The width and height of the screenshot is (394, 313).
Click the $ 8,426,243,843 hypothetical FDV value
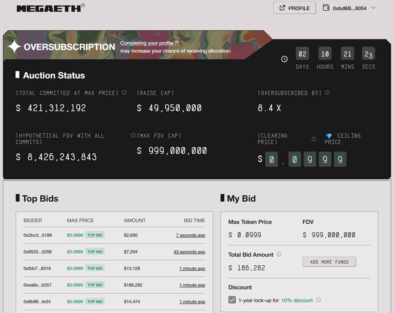(56, 157)
